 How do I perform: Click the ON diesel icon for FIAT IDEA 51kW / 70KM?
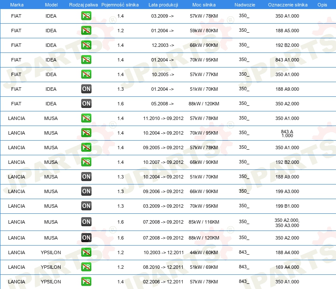[86, 89]
